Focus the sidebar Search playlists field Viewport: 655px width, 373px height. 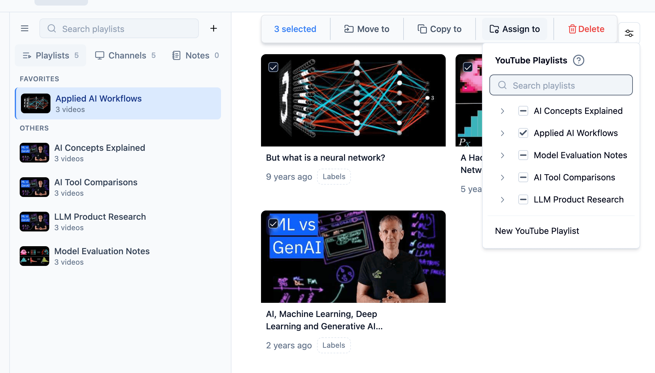[x=119, y=29]
